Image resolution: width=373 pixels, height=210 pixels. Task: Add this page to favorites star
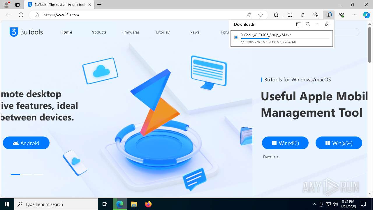click(261, 15)
